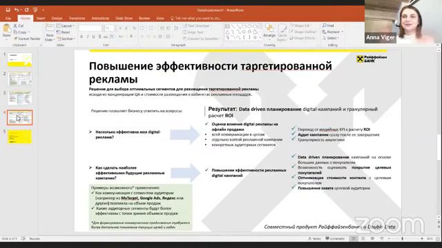Switch to Slide Sorter view icon
The width and height of the screenshot is (442, 248).
[363, 239]
